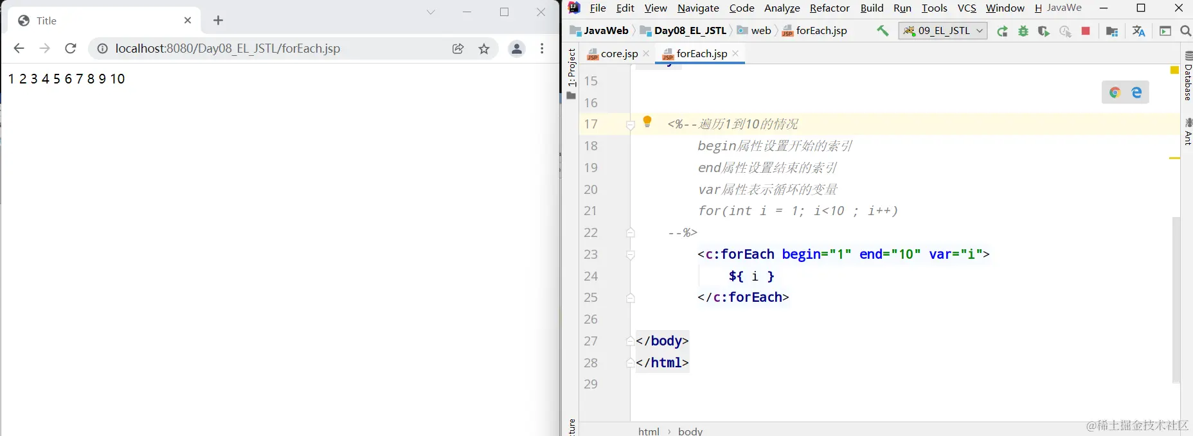Image resolution: width=1193 pixels, height=436 pixels.
Task: Click the Build Project hammer icon
Action: pyautogui.click(x=883, y=31)
